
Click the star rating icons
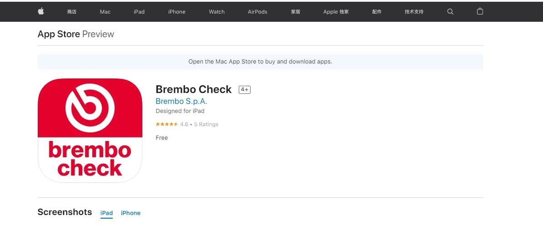166,124
